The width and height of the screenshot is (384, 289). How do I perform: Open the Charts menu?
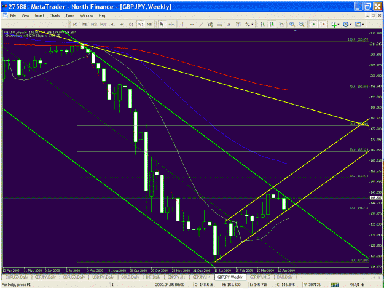[54, 15]
